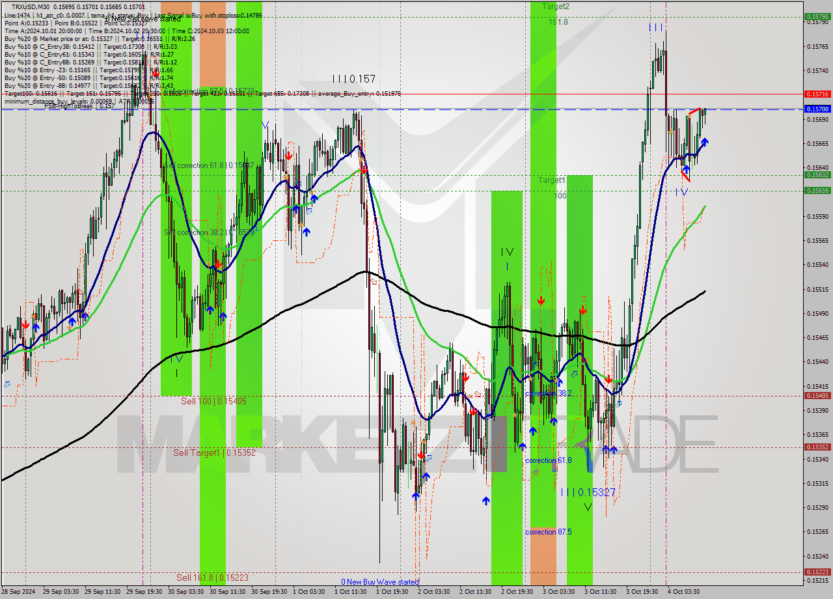This screenshot has width=833, height=599.
Task: Click the '28 Sep 2024' time axis label
Action: (18, 592)
